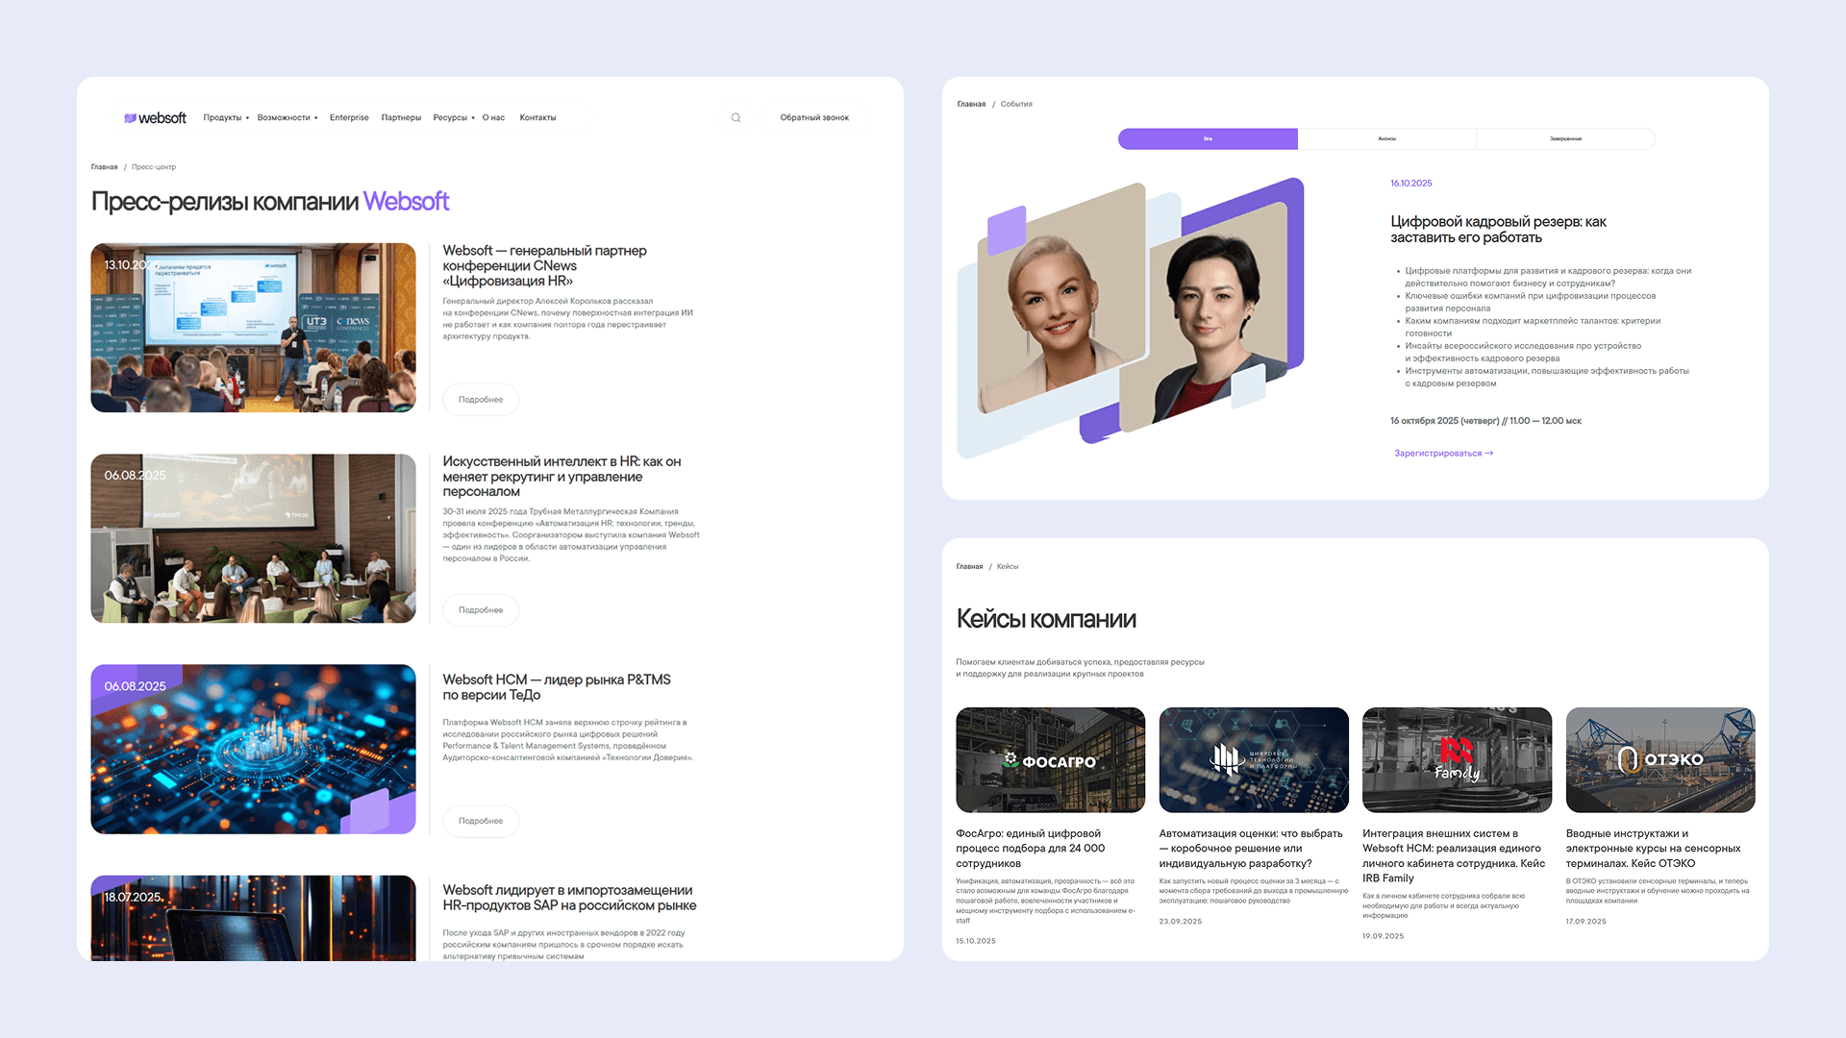1846x1038 pixels.
Task: Open the Партнеры menu item
Action: pos(401,118)
